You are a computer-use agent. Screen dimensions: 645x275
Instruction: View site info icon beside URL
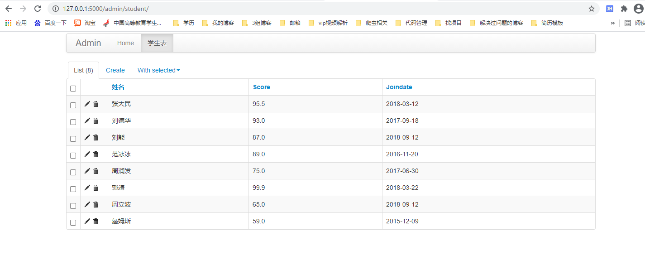click(x=56, y=9)
